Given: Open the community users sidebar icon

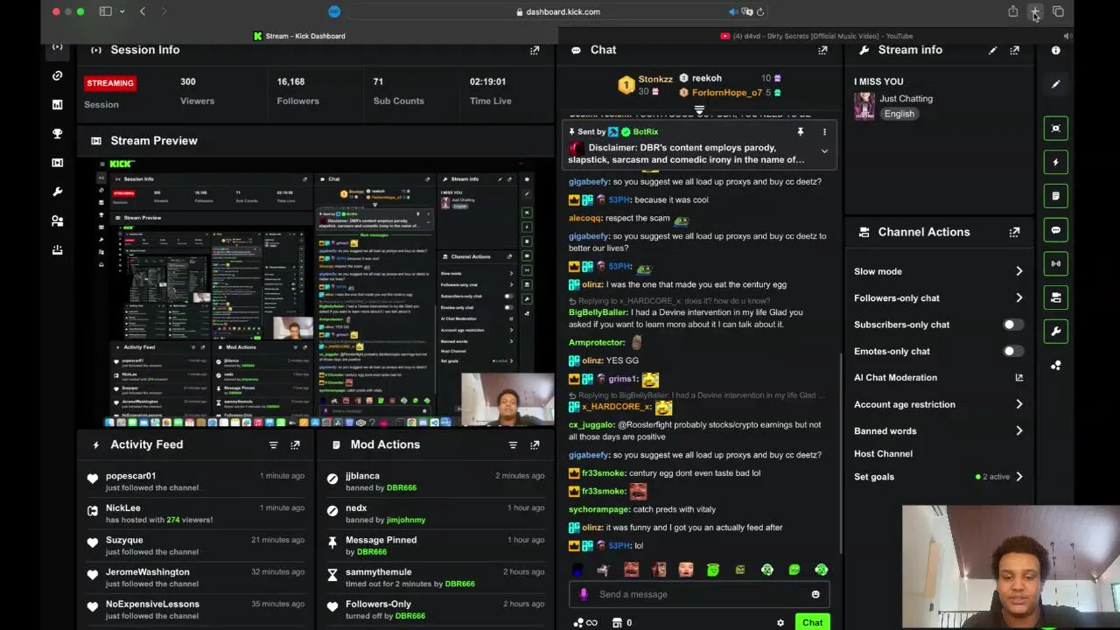Looking at the screenshot, I should 57,220.
